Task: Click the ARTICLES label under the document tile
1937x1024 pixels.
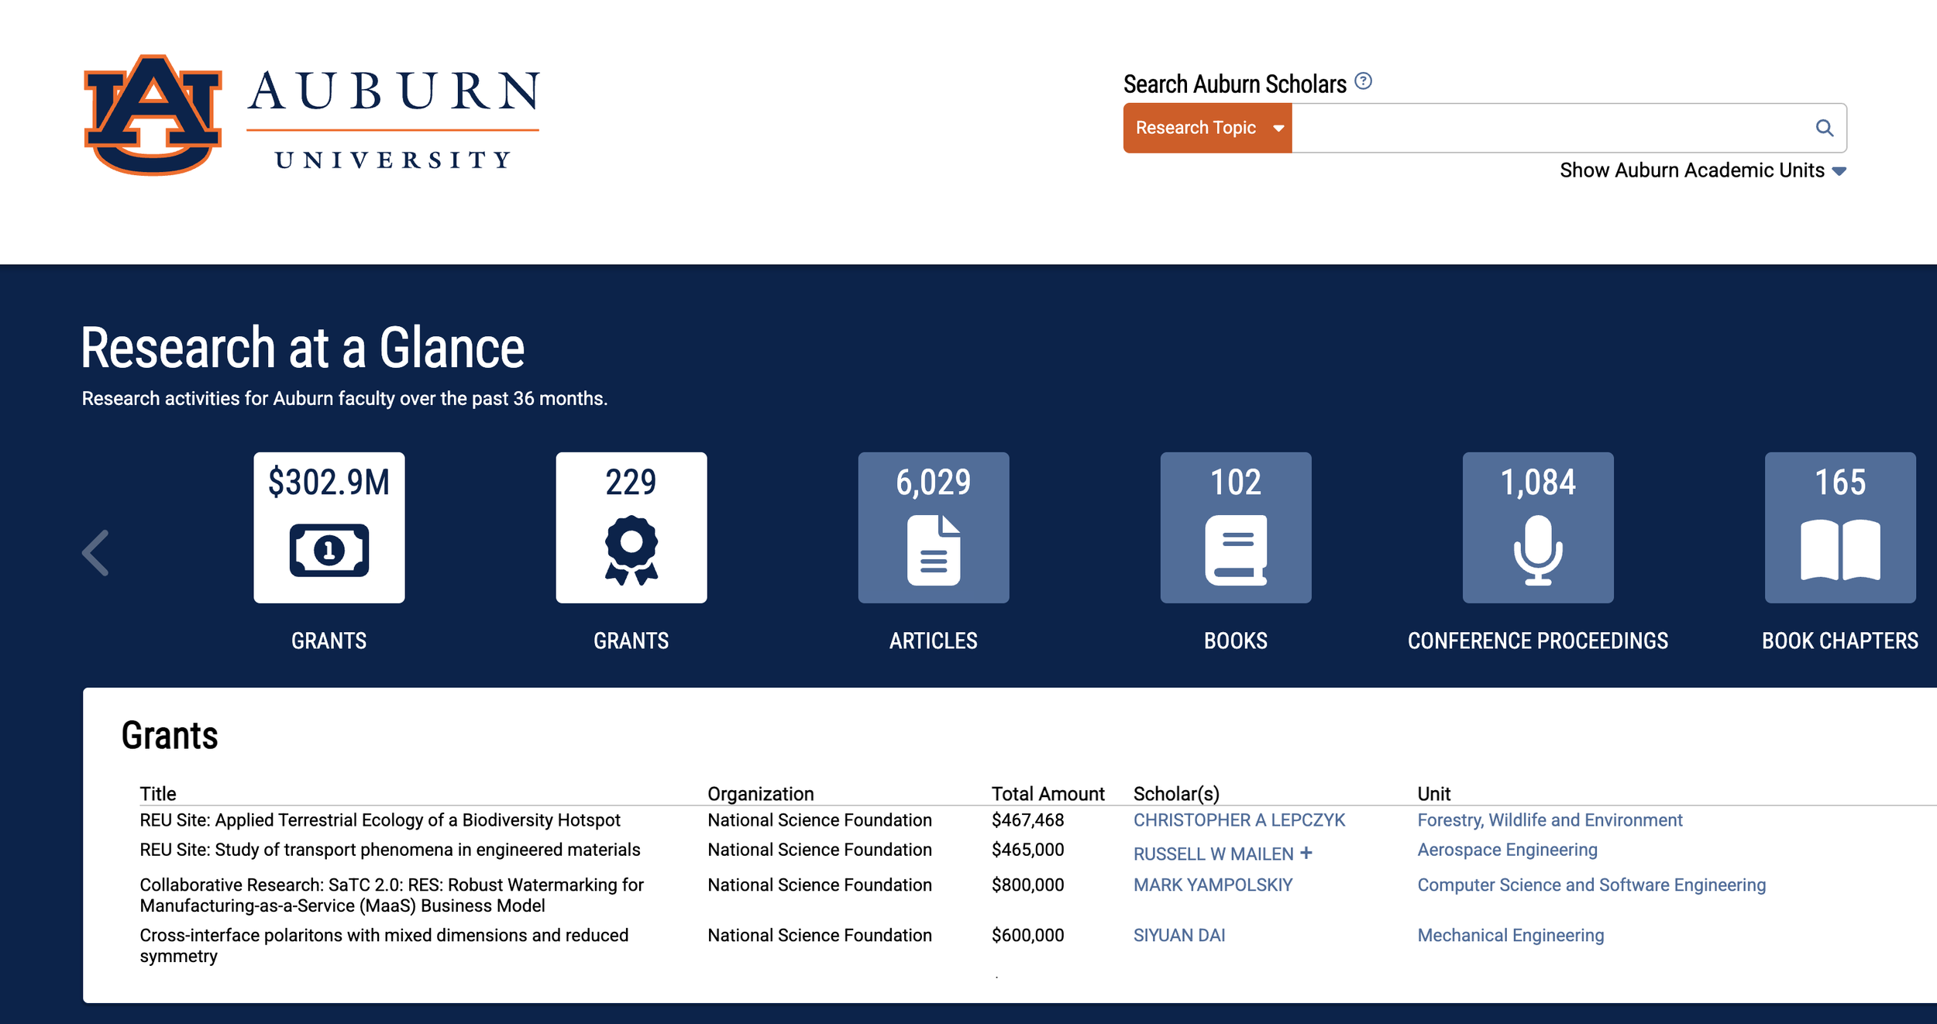Action: pos(934,641)
